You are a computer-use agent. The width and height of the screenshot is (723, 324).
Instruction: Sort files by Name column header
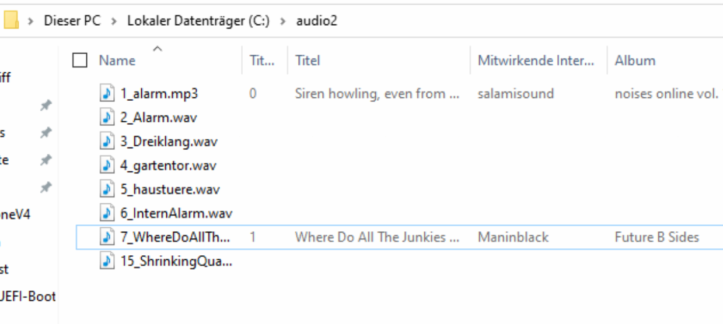pos(117,61)
